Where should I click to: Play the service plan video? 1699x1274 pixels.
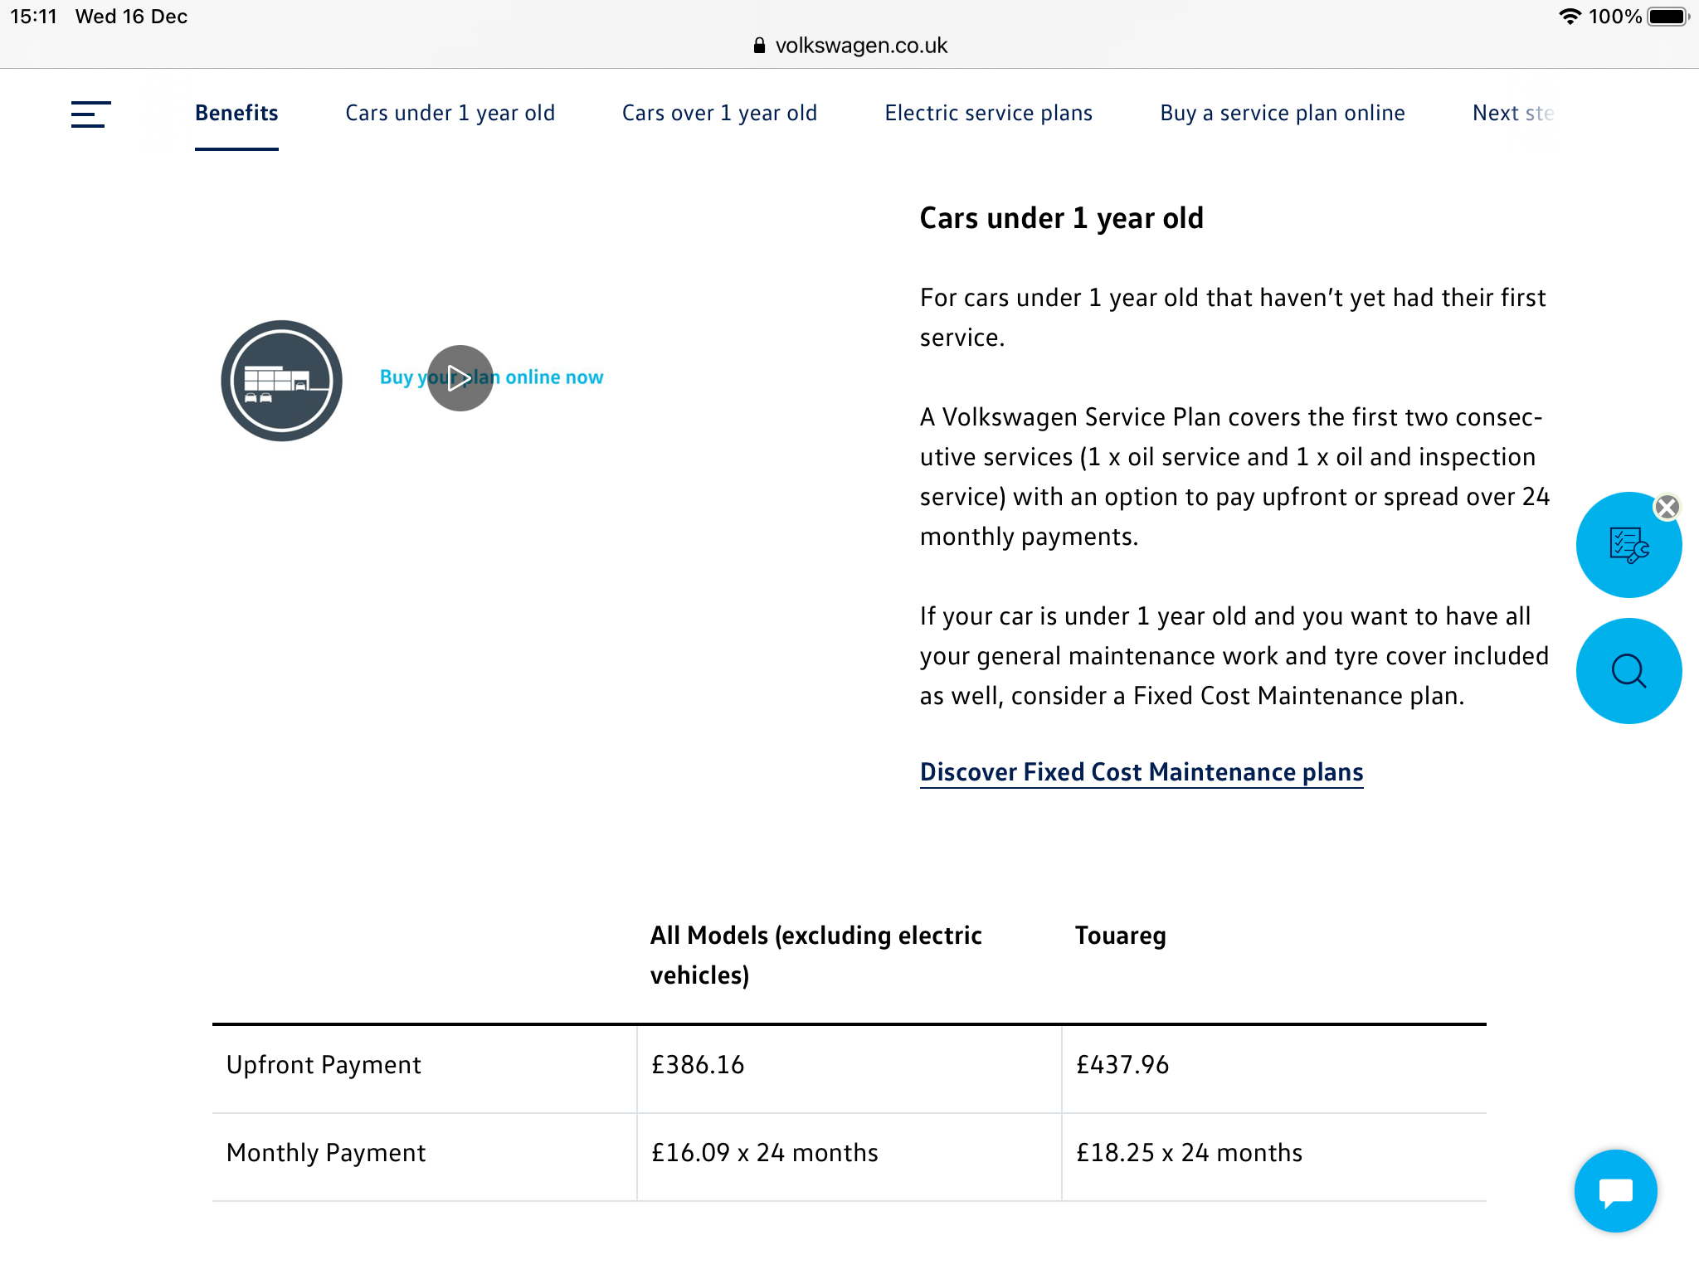click(x=460, y=378)
